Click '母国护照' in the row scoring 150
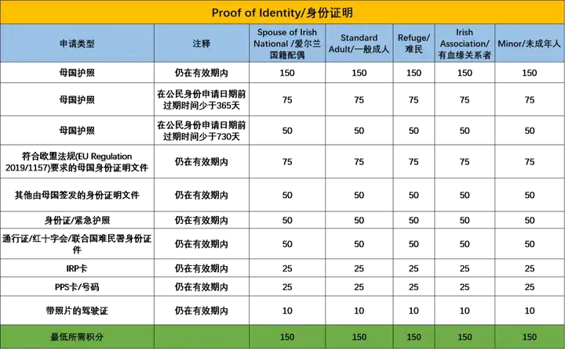Viewport: 565px width, 349px height. pos(77,73)
